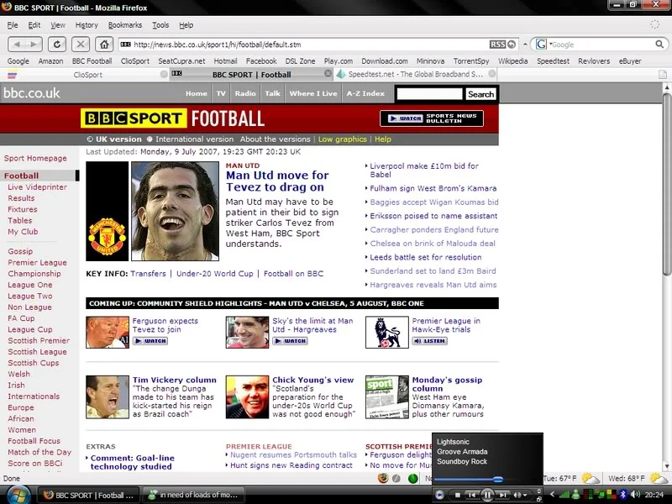Skip to previous track in media toolbar

[471, 495]
